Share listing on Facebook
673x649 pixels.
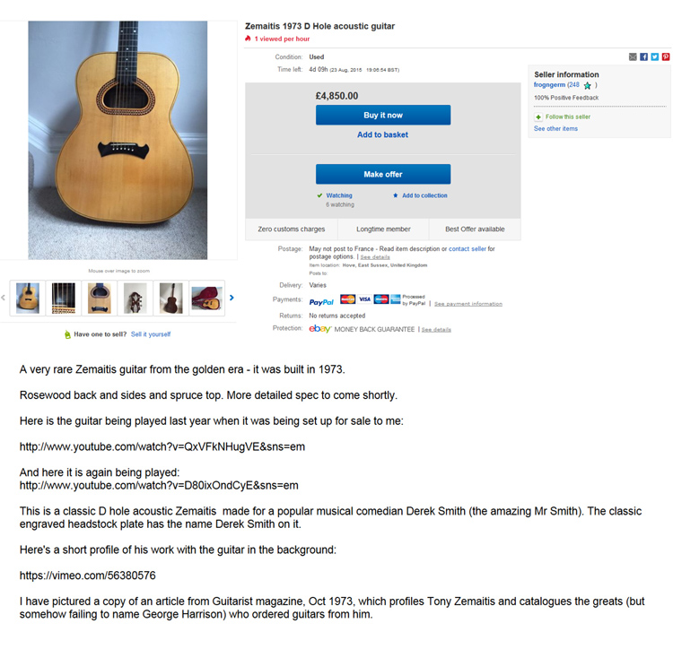643,56
